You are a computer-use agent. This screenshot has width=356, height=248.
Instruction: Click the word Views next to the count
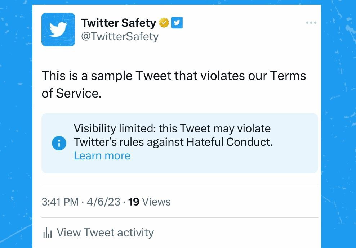(x=156, y=202)
